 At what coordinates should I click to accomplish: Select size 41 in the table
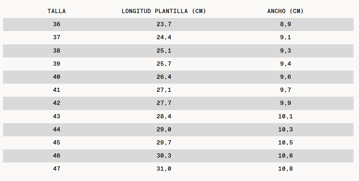pyautogui.click(x=57, y=90)
